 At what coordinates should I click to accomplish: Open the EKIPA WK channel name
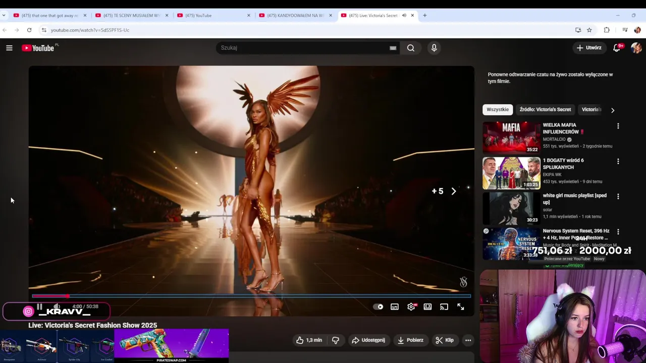[552, 174]
